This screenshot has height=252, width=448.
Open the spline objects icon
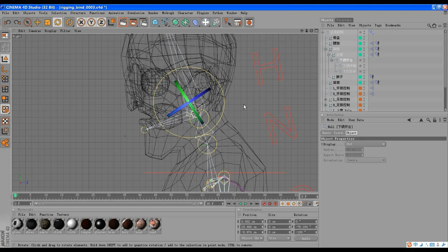[x=165, y=22]
